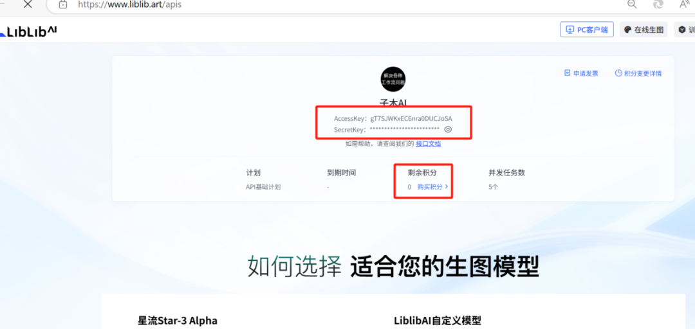Click the site info lock icon in address bar
This screenshot has height=329, width=695.
[63, 5]
